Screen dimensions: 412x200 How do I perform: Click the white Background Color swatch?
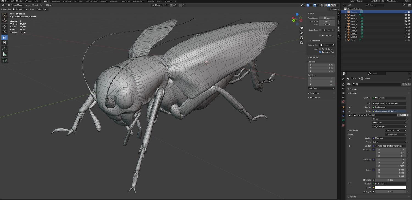[391, 188]
